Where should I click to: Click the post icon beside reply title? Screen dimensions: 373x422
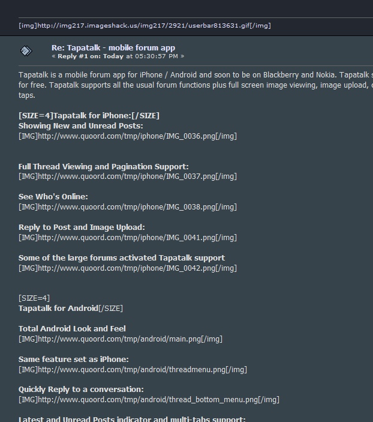(26, 51)
